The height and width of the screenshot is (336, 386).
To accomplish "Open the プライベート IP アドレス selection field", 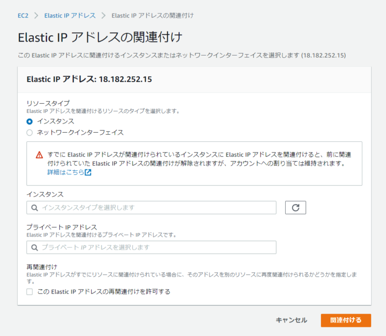I will pyautogui.click(x=152, y=247).
